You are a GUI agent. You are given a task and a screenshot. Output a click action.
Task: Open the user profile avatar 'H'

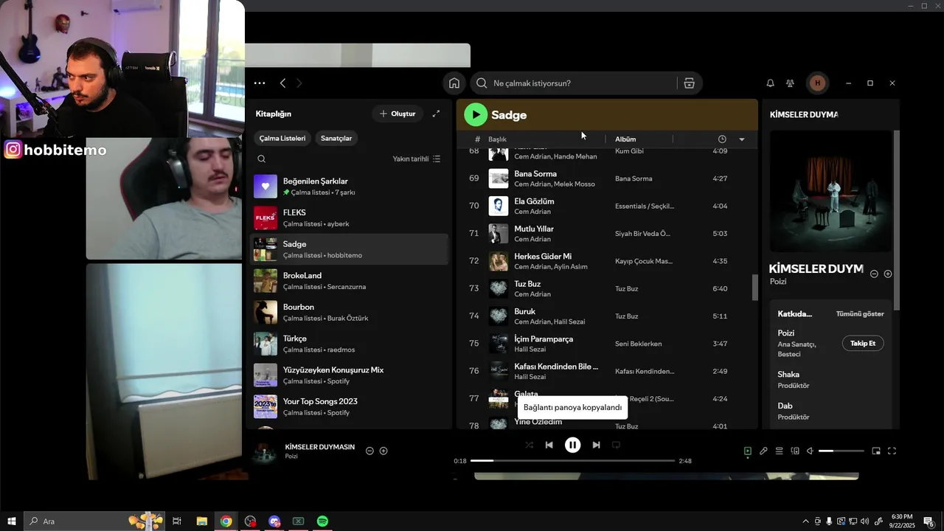coord(817,83)
